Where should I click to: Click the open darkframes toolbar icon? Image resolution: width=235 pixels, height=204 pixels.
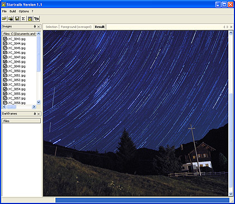click(x=11, y=18)
